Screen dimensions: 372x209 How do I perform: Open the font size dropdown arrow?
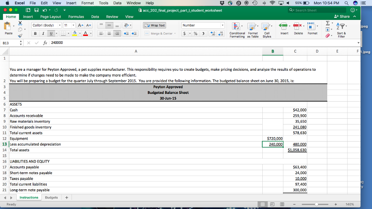tap(73, 25)
